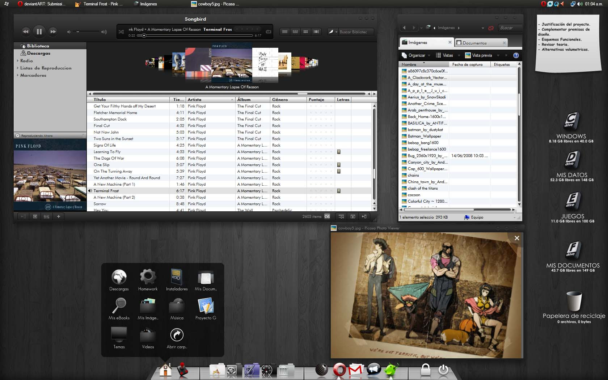Image resolution: width=608 pixels, height=380 pixels.
Task: Click the Explorer Buscar search box
Action: coord(510,28)
